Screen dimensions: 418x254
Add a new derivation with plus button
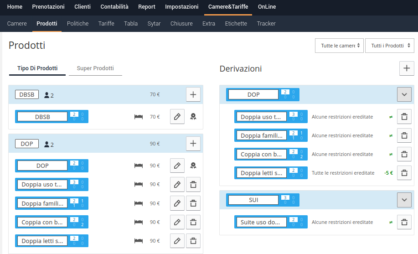[407, 68]
